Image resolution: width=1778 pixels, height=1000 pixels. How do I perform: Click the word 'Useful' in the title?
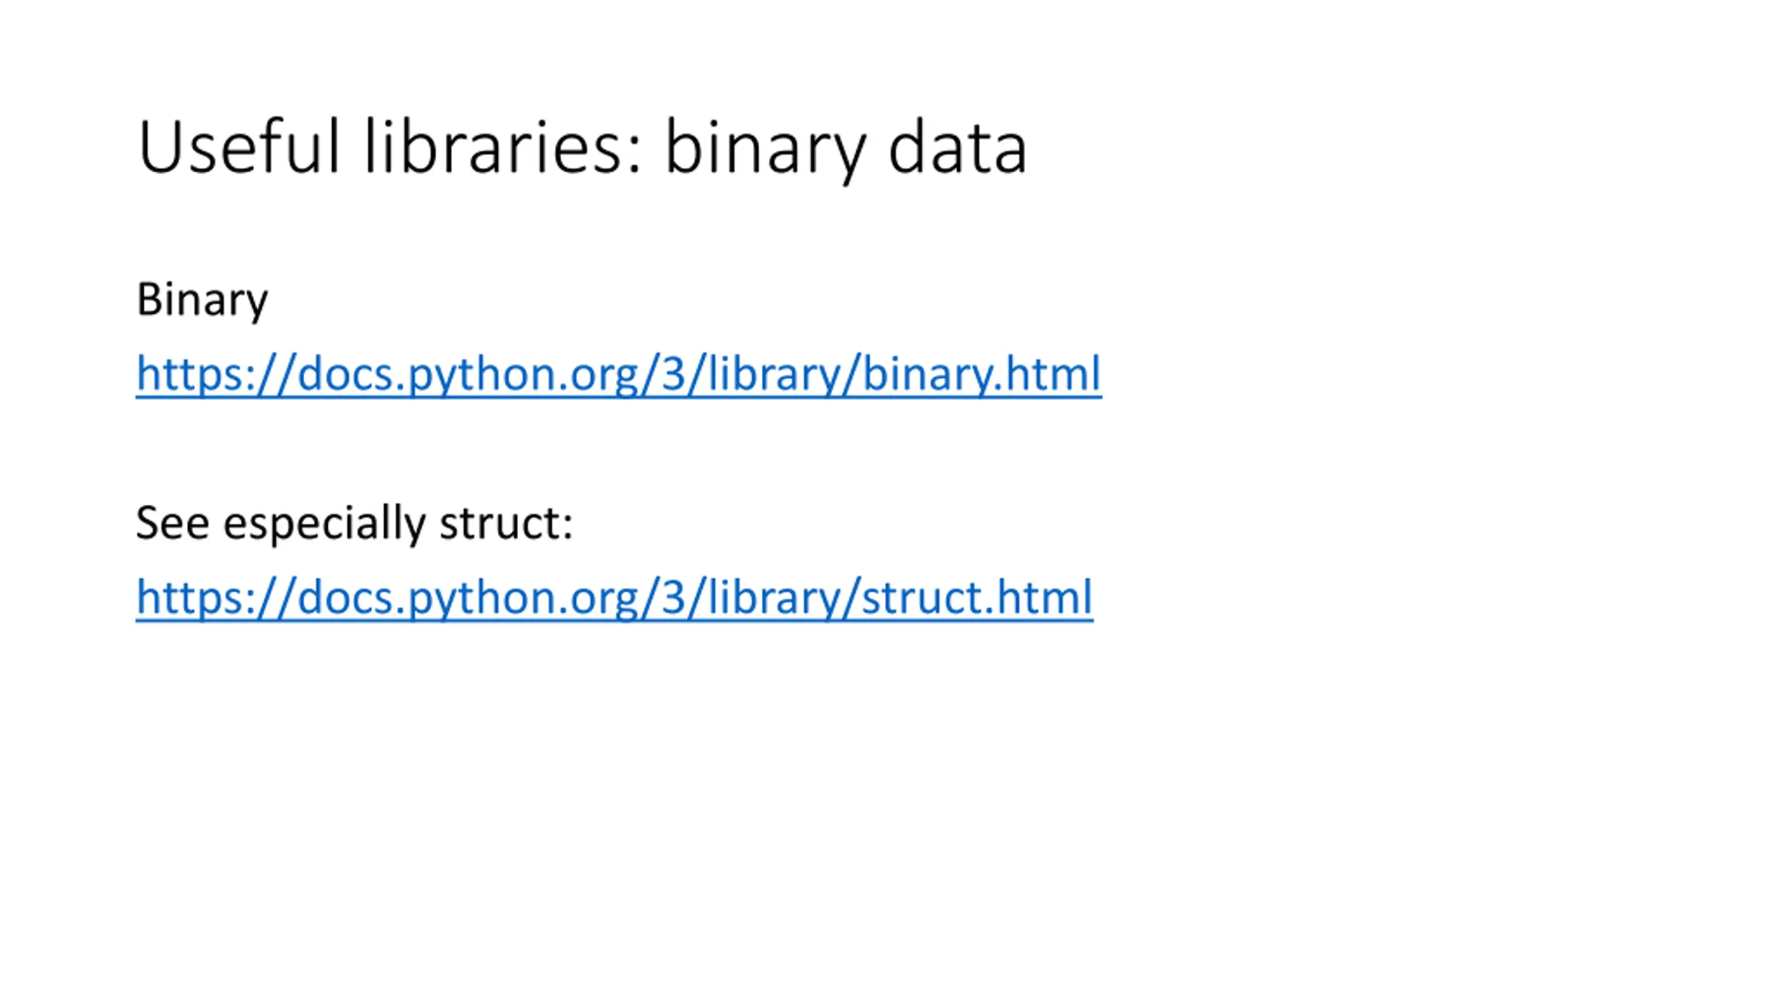[x=239, y=147]
